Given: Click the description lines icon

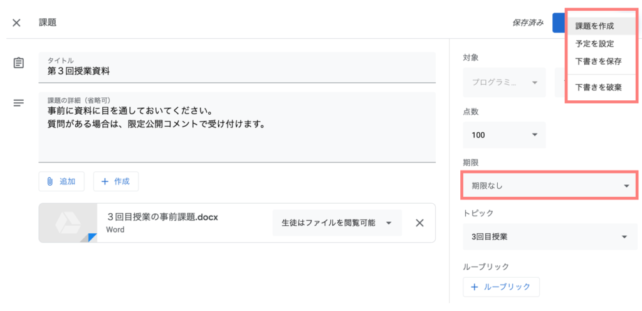Looking at the screenshot, I should point(18,103).
